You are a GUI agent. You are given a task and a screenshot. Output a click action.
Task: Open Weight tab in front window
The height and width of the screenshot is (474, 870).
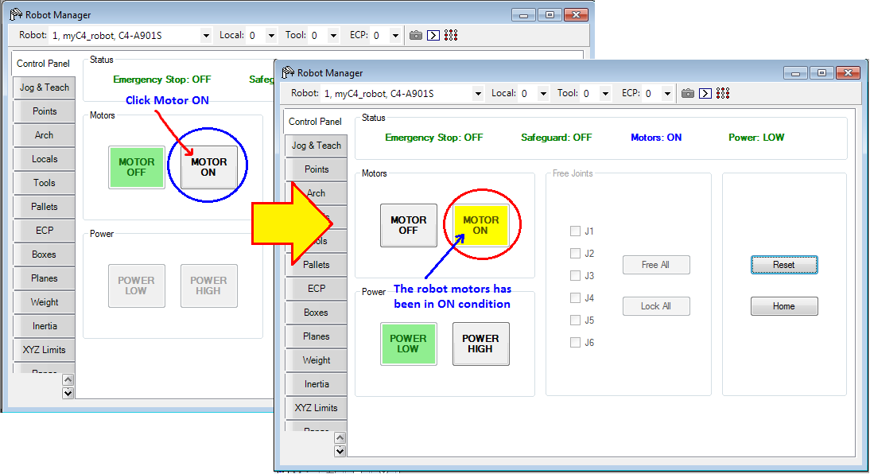317,360
